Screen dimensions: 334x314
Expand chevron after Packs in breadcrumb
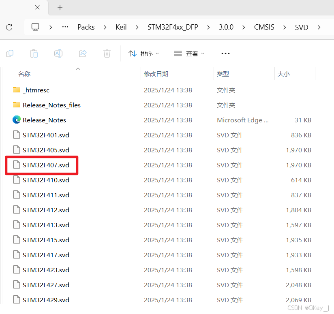point(105,27)
